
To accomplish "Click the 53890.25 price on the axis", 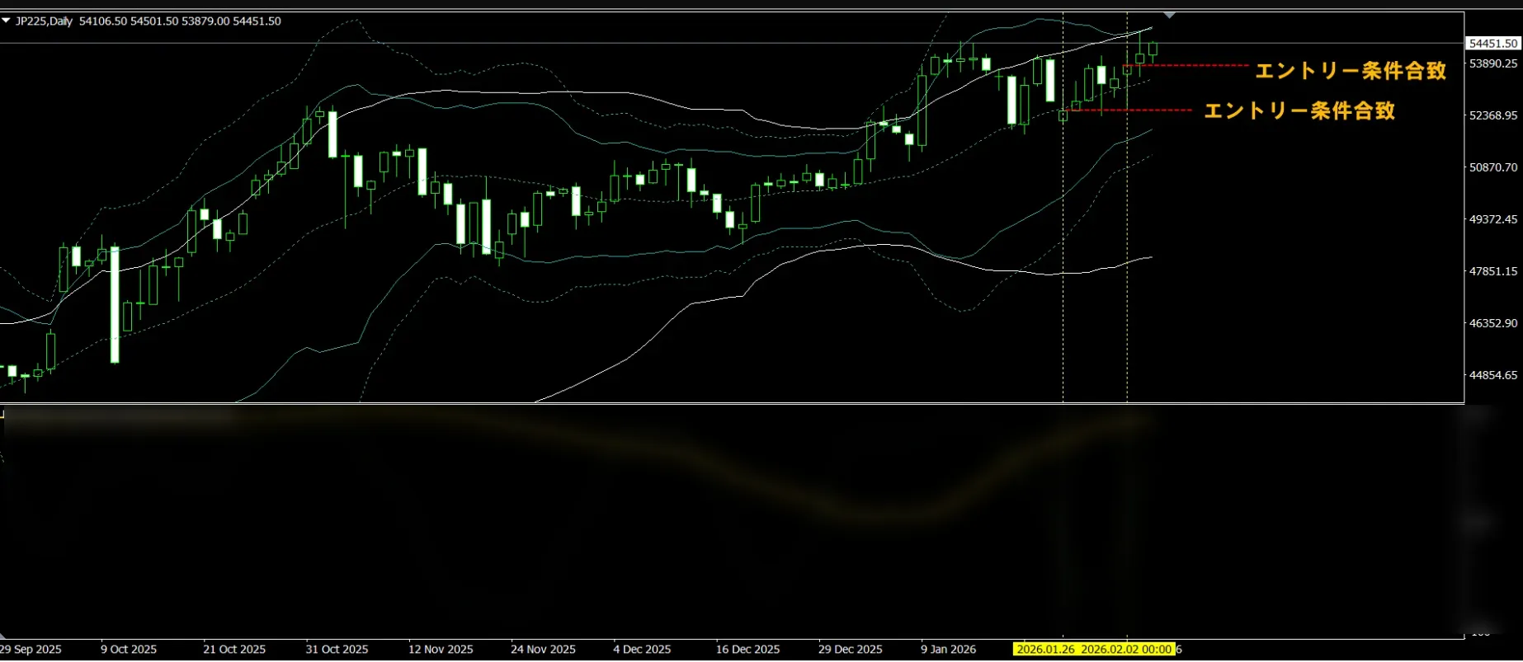I will click(x=1493, y=63).
